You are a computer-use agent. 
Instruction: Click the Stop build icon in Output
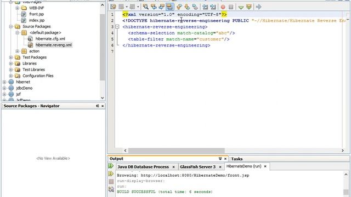click(111, 181)
